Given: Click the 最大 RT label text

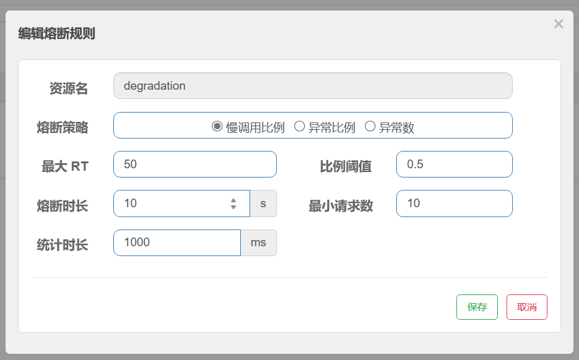Looking at the screenshot, I should point(65,166).
